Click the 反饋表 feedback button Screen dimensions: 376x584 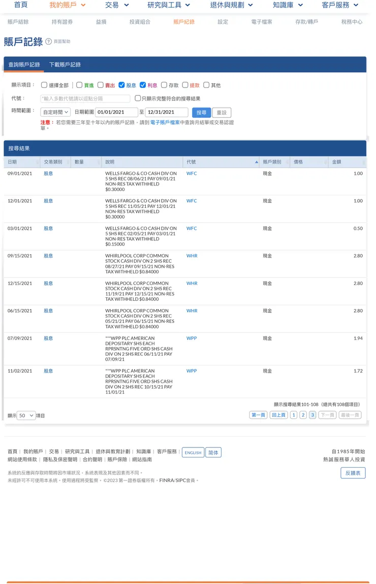click(353, 473)
